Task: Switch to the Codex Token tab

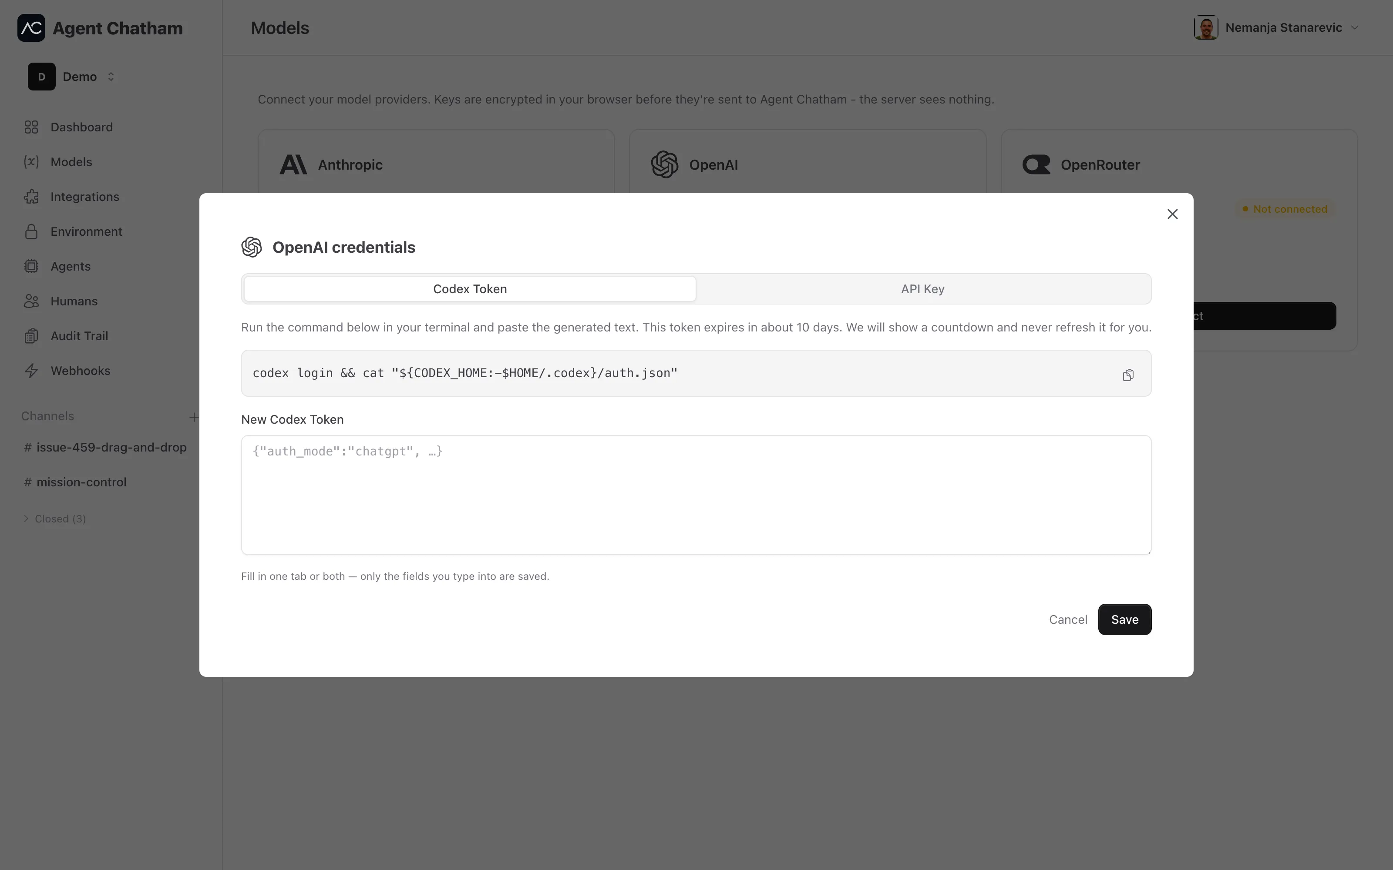Action: [470, 289]
